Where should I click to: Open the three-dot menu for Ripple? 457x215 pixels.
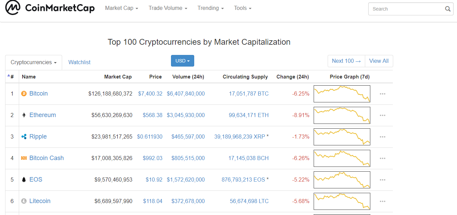tap(383, 137)
